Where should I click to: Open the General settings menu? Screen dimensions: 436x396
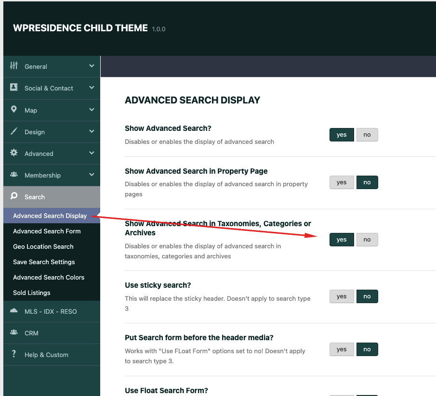[x=52, y=67]
